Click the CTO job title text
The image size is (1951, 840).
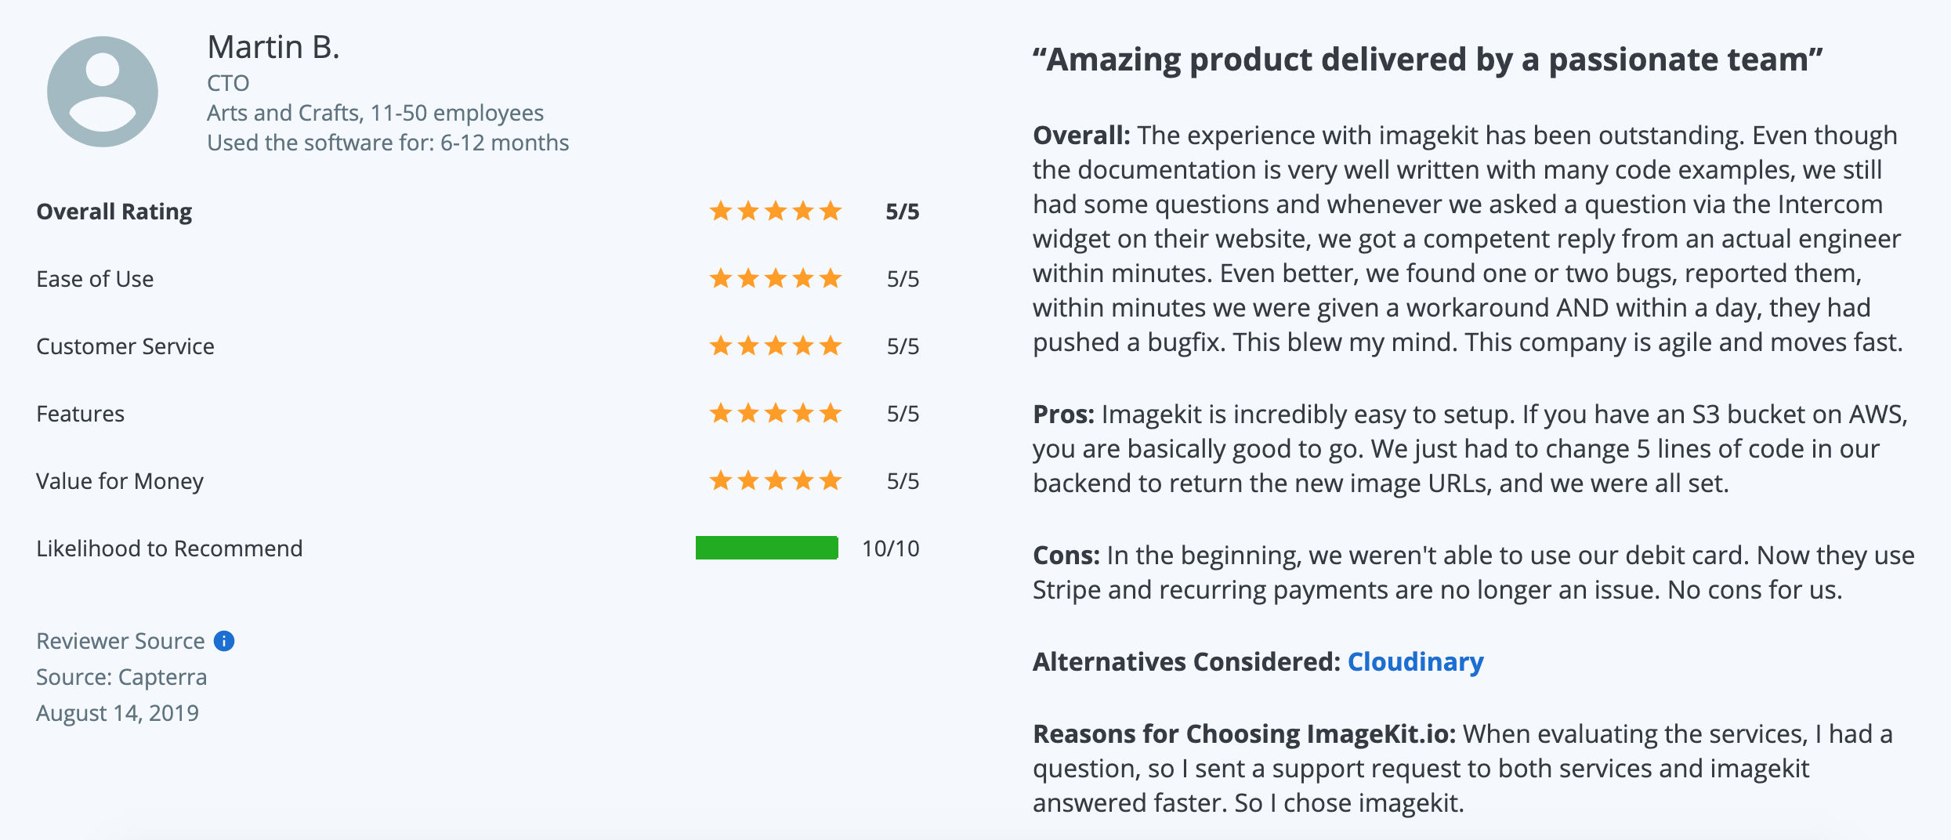coord(228,83)
